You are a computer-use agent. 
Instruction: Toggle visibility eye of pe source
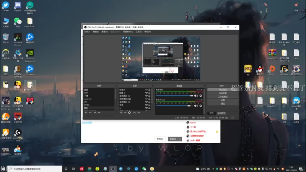(x=146, y=108)
